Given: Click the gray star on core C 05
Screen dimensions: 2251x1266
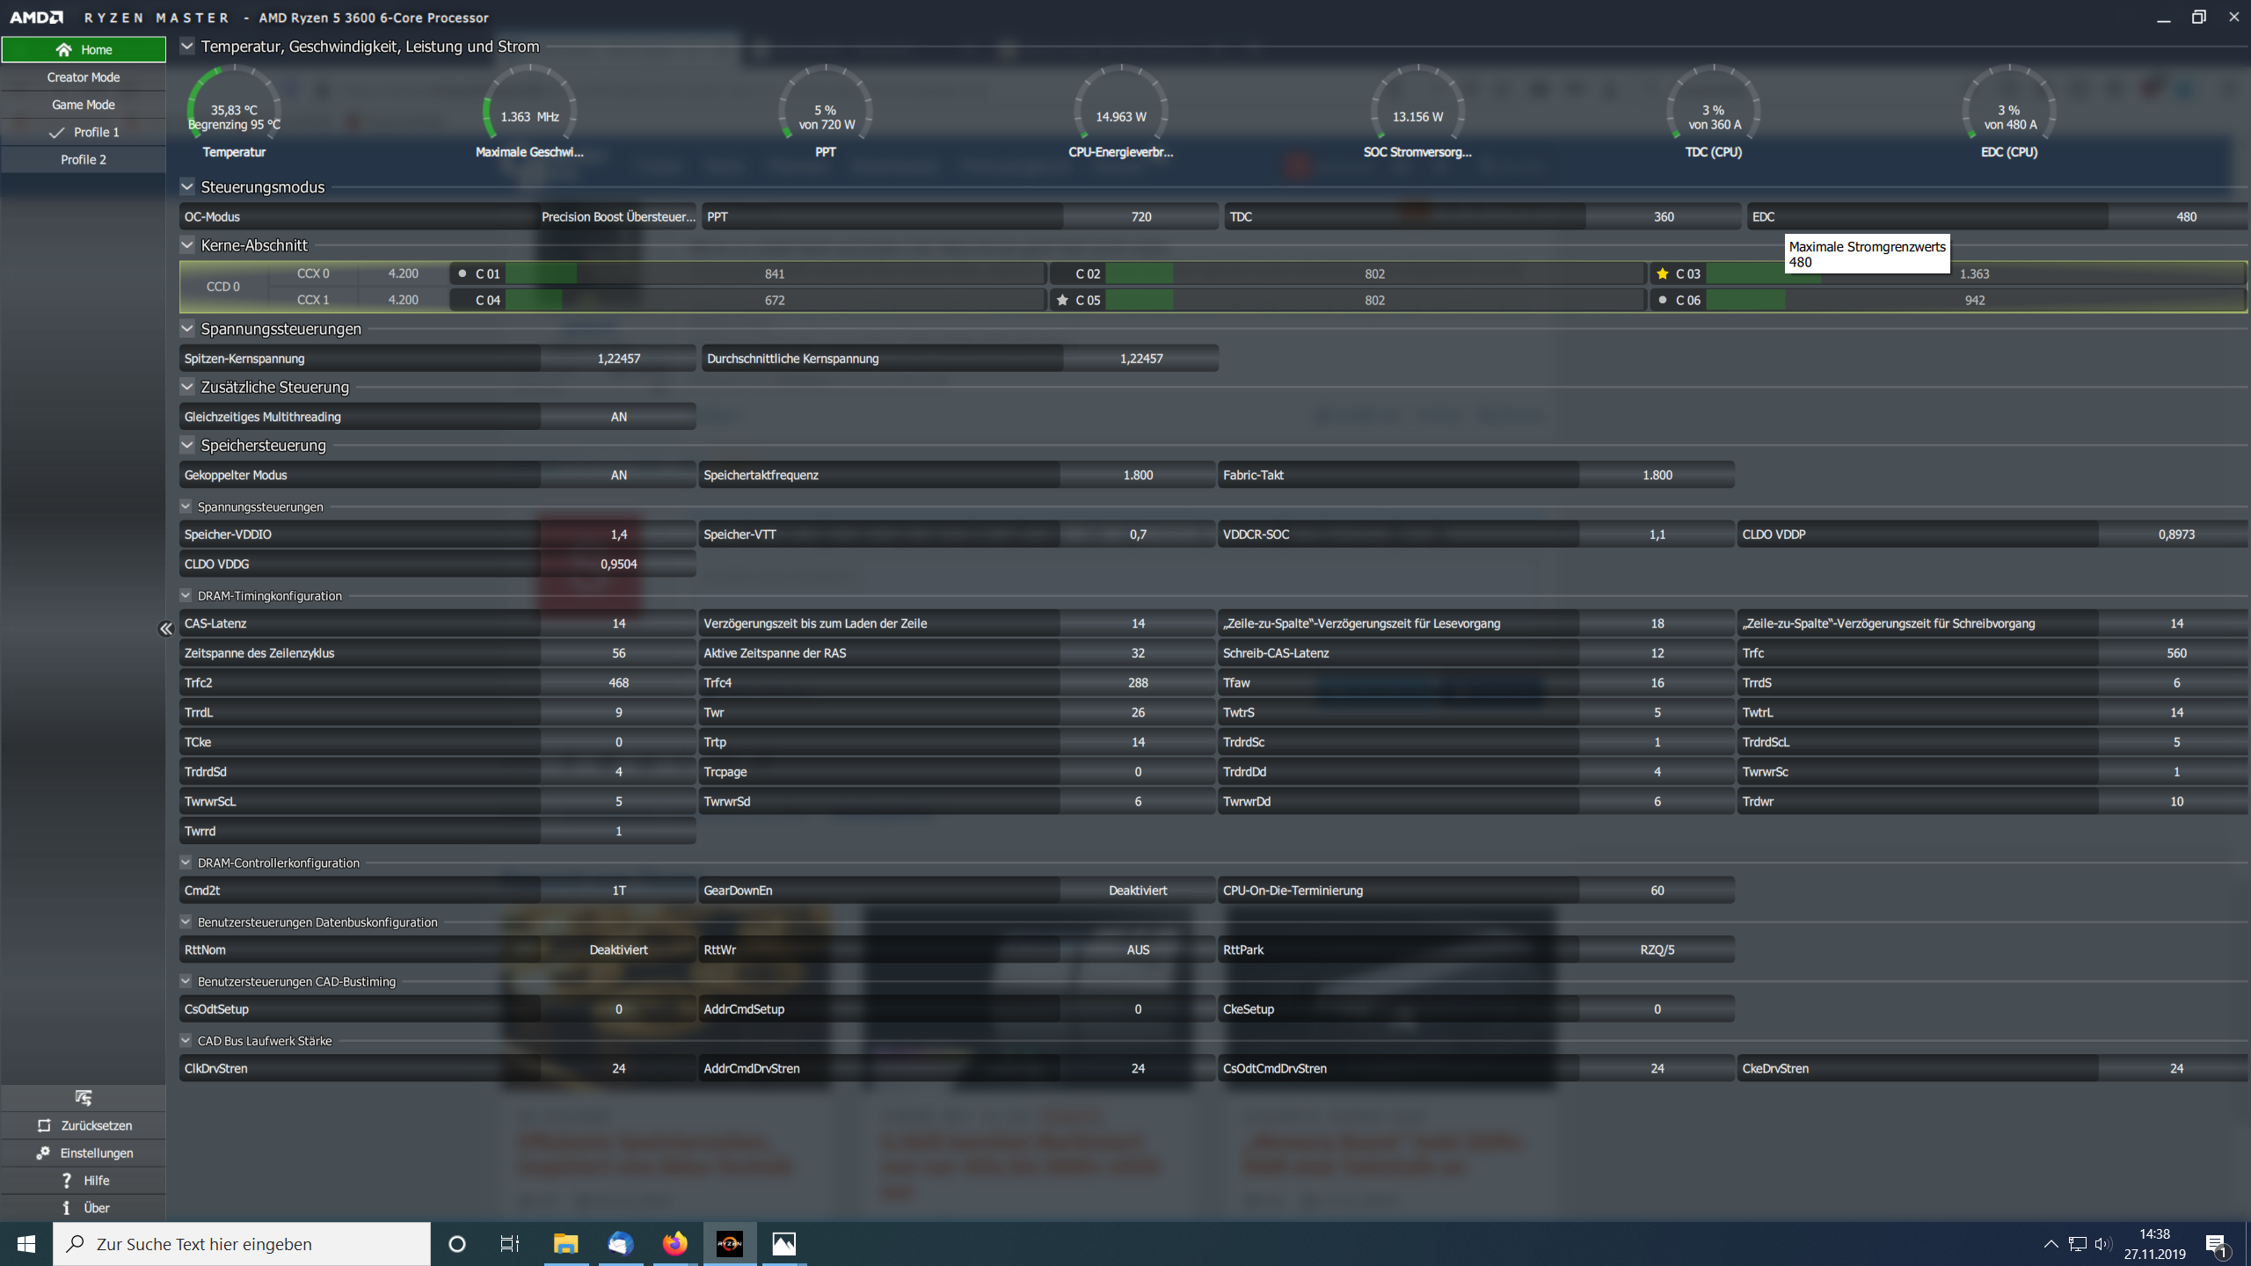Looking at the screenshot, I should coord(1062,300).
